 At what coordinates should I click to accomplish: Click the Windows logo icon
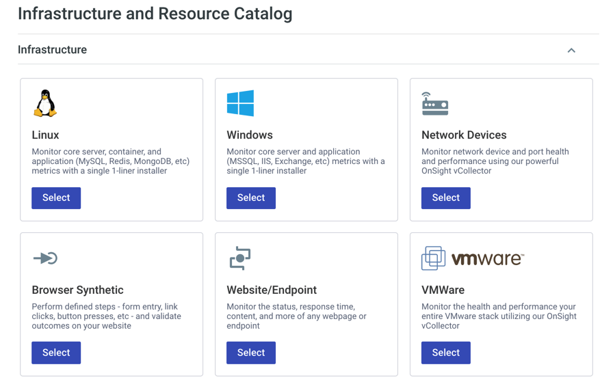pos(240,103)
